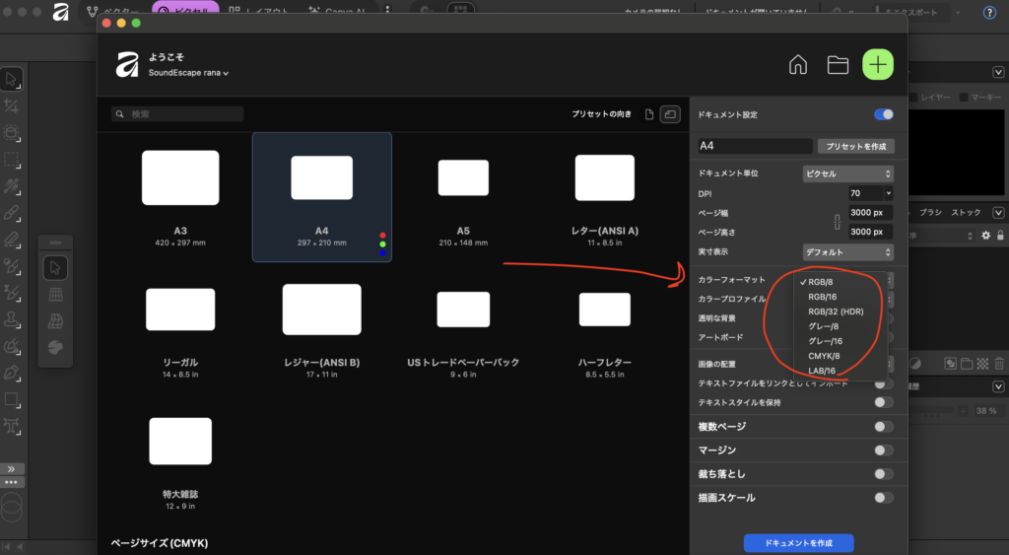Image resolution: width=1009 pixels, height=555 pixels.
Task: Select the Move tool arrow in left toolbar
Action: point(12,79)
